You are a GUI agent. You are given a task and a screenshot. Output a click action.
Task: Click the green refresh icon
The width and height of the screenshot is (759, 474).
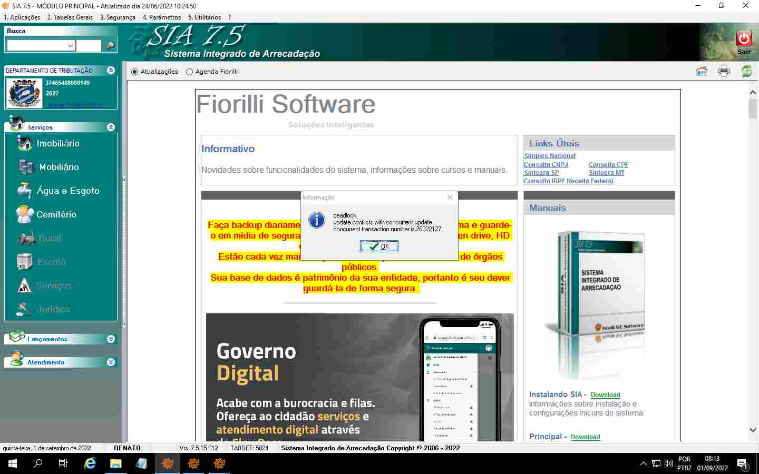point(746,71)
